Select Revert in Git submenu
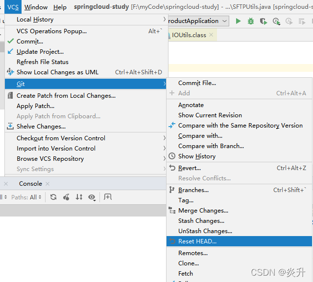Screen dimensions: 313x282 click(x=239, y=168)
